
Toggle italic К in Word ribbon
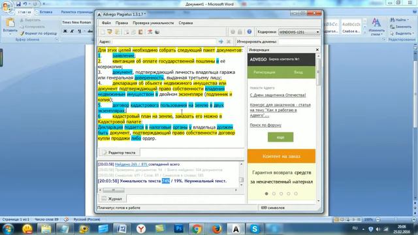pyautogui.click(x=72, y=31)
